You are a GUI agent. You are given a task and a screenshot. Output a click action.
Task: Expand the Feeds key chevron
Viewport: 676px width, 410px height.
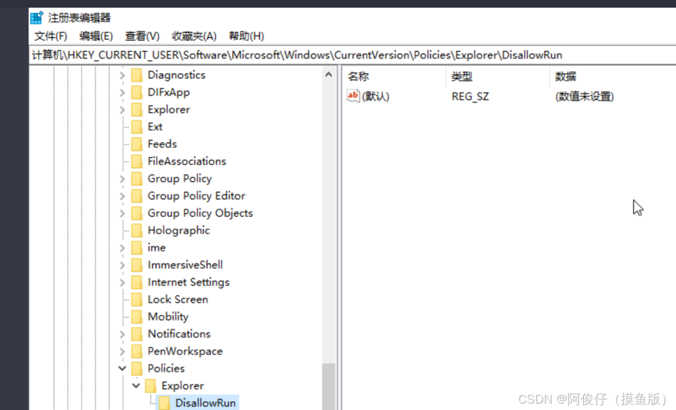[x=121, y=144]
